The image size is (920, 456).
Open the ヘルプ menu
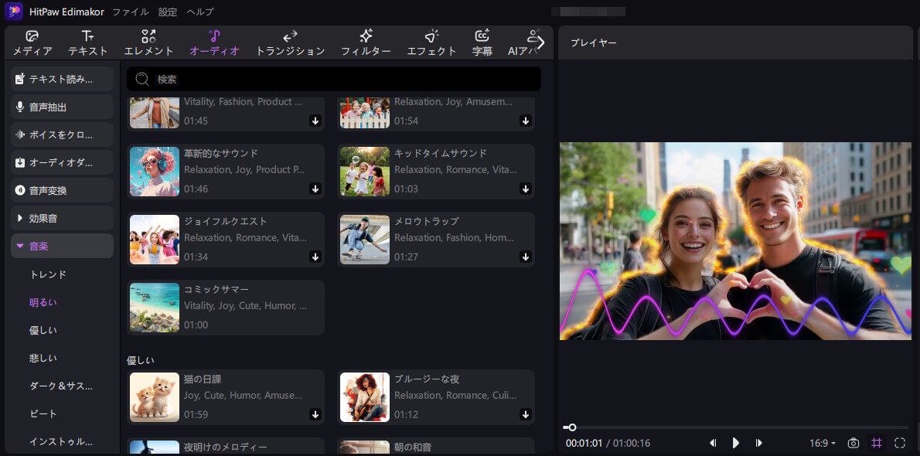(200, 12)
